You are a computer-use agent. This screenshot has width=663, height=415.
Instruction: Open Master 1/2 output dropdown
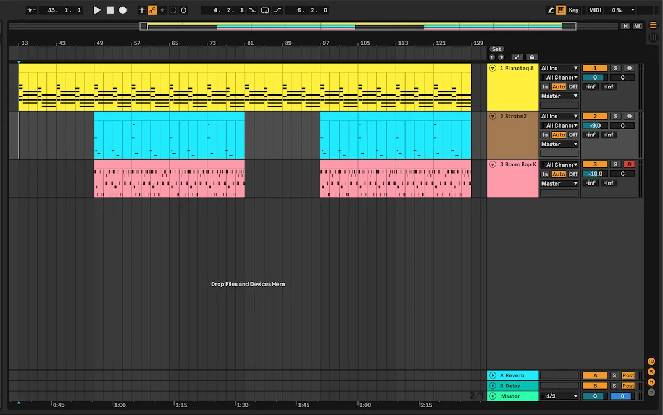pyautogui.click(x=560, y=396)
